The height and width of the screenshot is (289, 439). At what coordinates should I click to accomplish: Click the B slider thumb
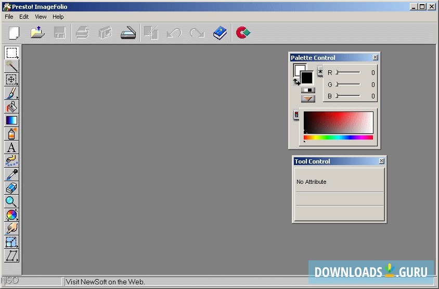point(337,96)
